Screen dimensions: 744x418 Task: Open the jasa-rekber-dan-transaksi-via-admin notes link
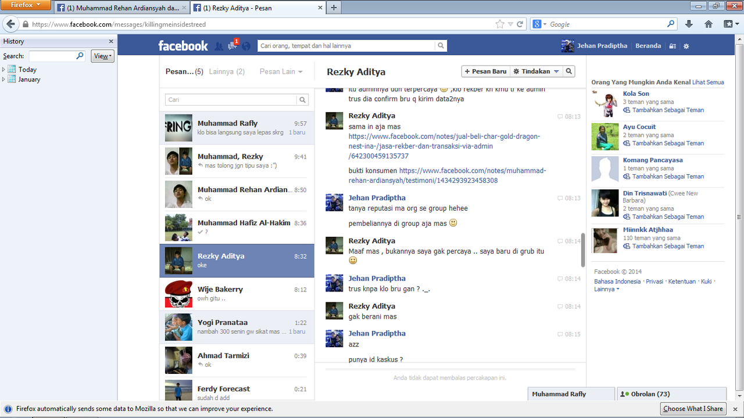pos(444,146)
